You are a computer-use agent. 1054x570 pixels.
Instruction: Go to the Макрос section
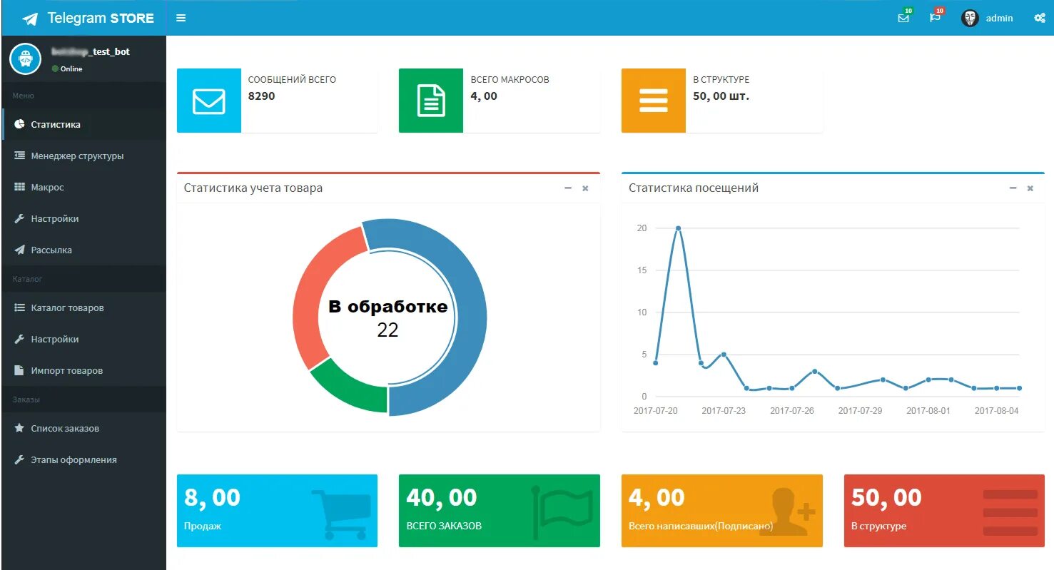tap(83, 187)
